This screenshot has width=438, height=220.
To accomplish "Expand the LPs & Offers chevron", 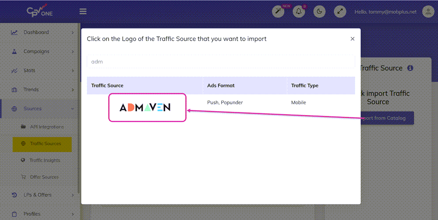I will coord(73,195).
